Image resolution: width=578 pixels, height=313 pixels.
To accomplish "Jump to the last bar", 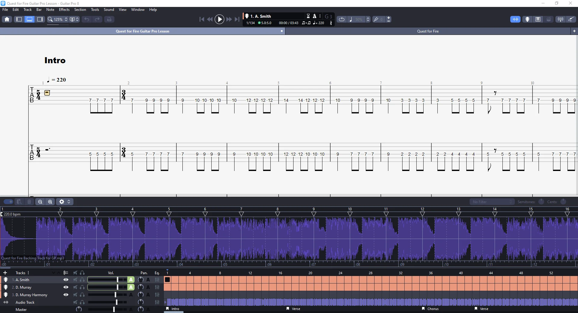I will coord(237,19).
